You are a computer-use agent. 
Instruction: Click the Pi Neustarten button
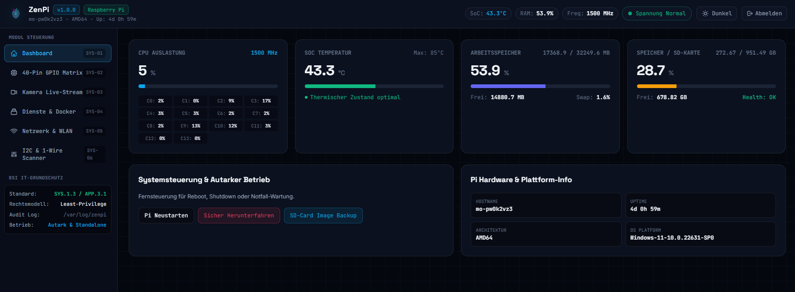pos(166,216)
